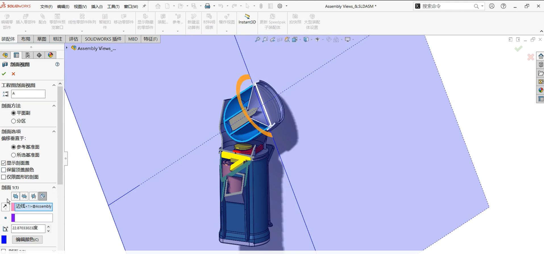Switch to the 评估 tab

coord(73,39)
